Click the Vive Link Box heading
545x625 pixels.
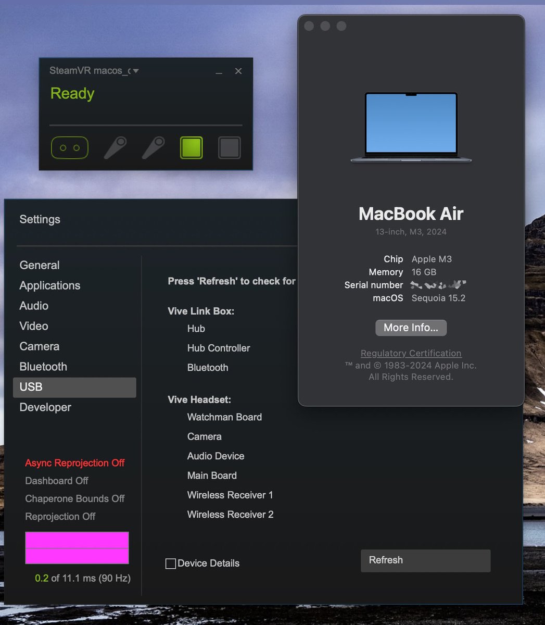201,311
